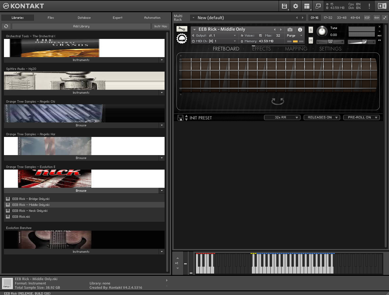Go to next instrument arrow in header

(281, 29)
